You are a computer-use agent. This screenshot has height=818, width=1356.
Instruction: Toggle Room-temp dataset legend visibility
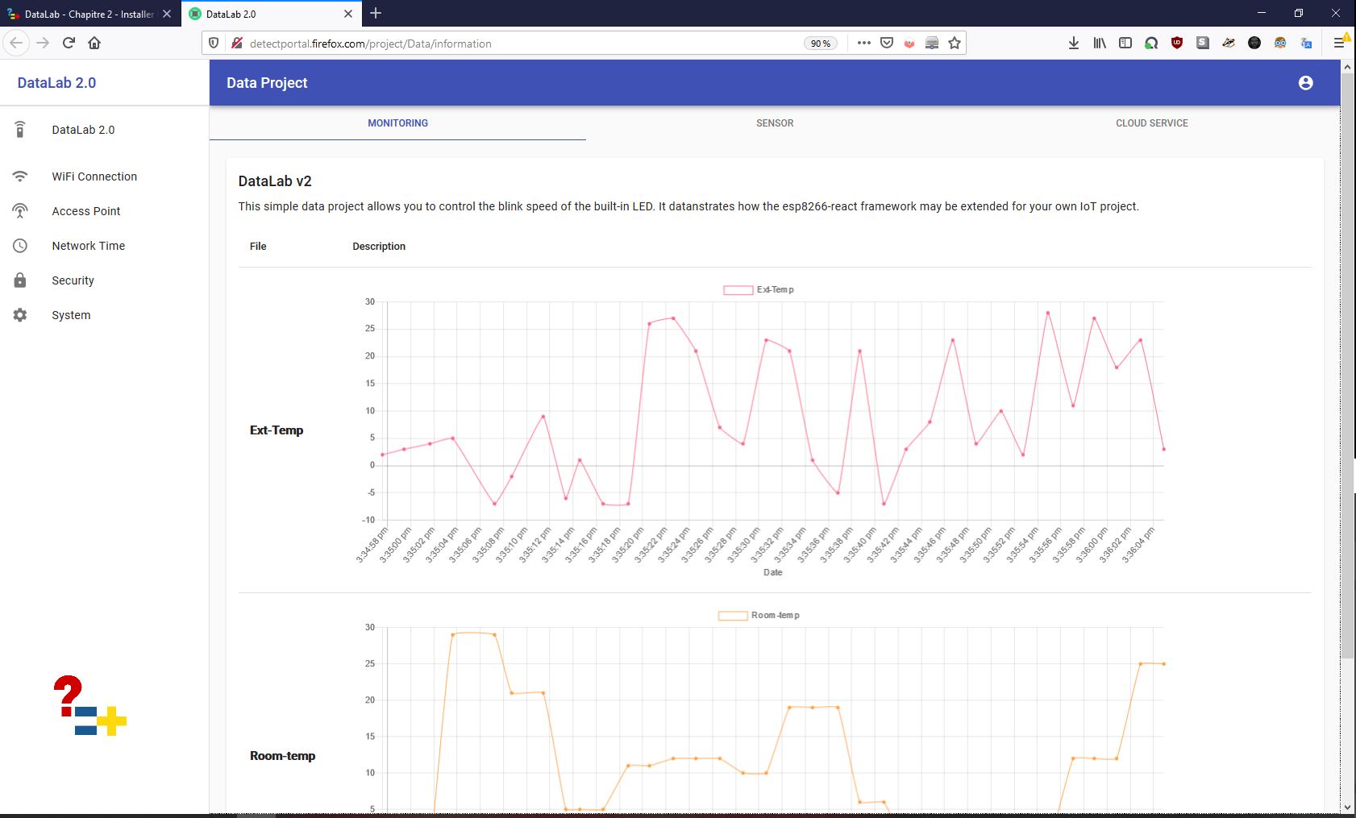(x=758, y=616)
